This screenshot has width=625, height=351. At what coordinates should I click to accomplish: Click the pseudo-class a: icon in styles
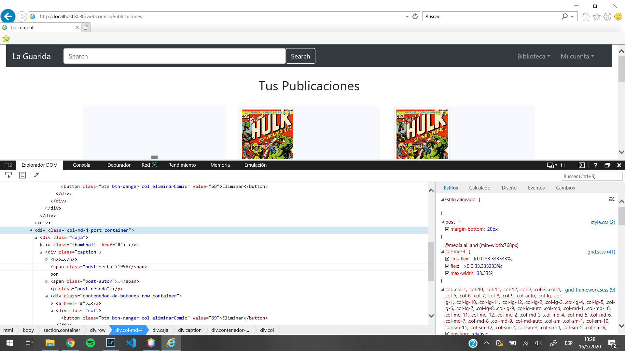click(612, 199)
